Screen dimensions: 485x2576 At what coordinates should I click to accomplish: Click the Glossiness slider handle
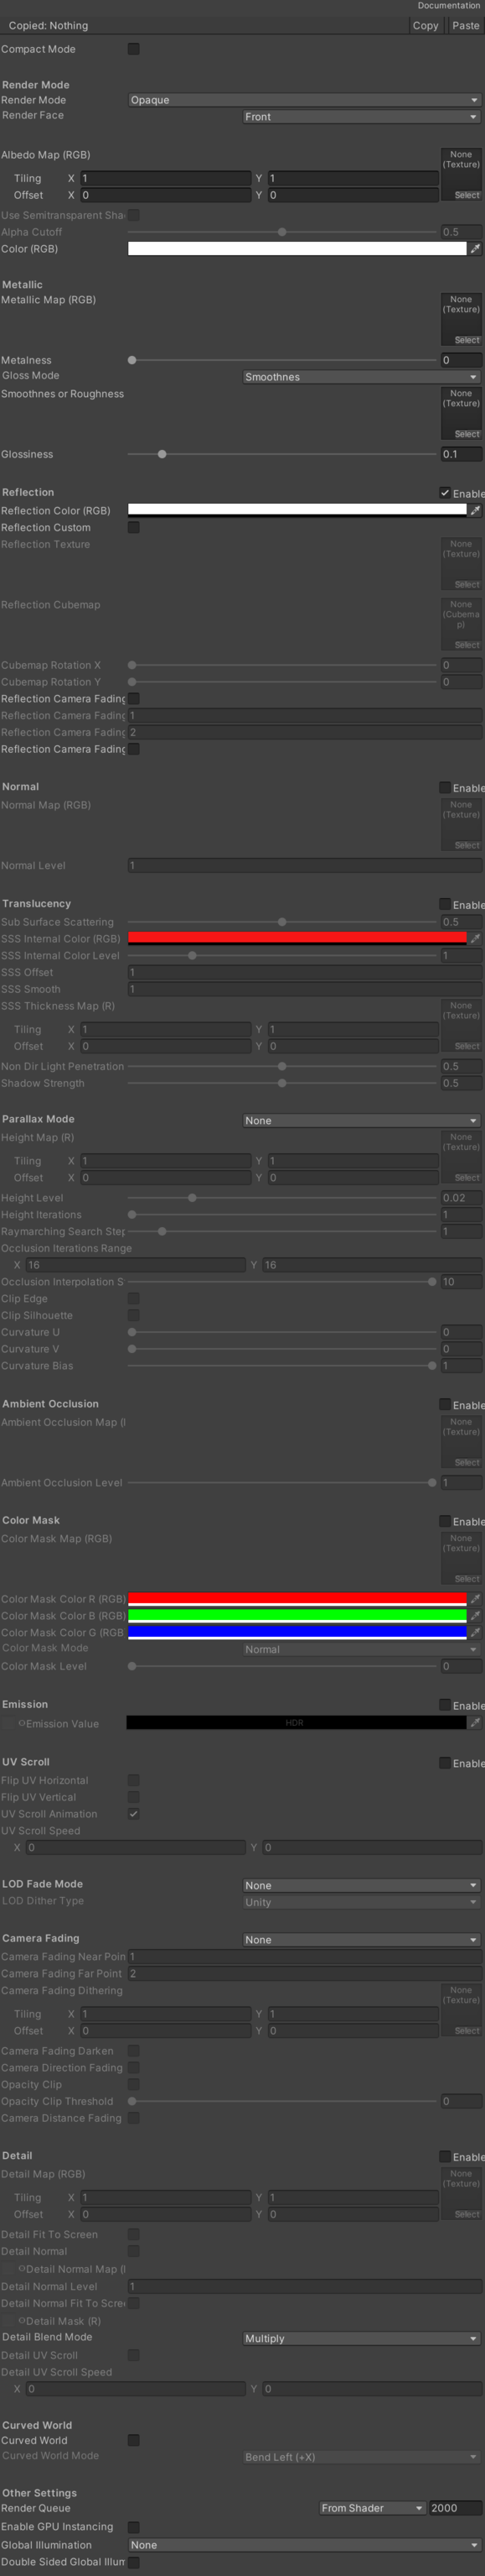click(162, 454)
